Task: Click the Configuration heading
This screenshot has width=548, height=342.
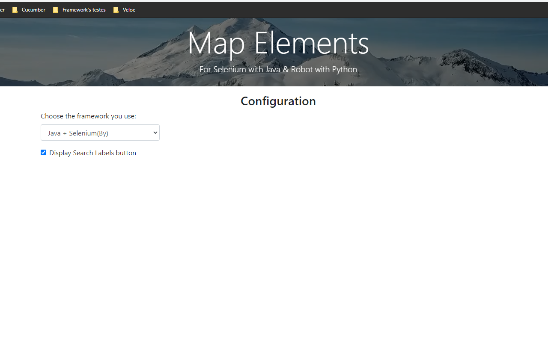Action: tap(278, 101)
